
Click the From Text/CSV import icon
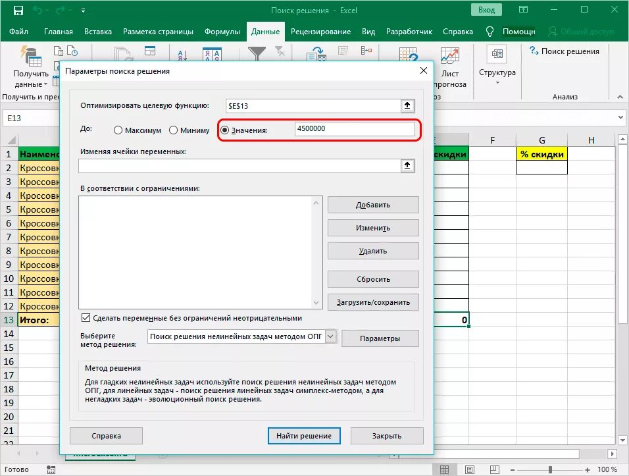click(x=59, y=51)
